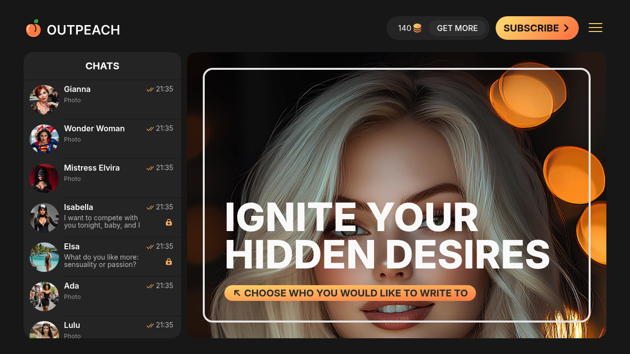
Task: Open the Wonder Woman conversation
Action: [x=102, y=139]
